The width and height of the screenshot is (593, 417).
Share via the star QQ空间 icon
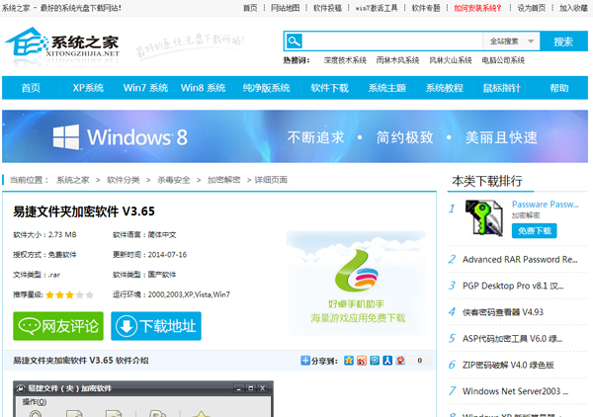[349, 361]
